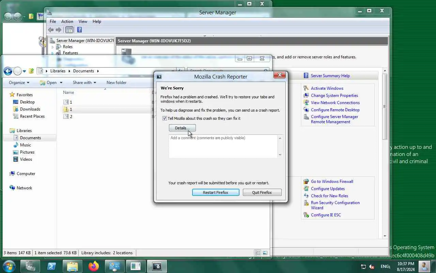Click Activate Windows link

pos(327,88)
